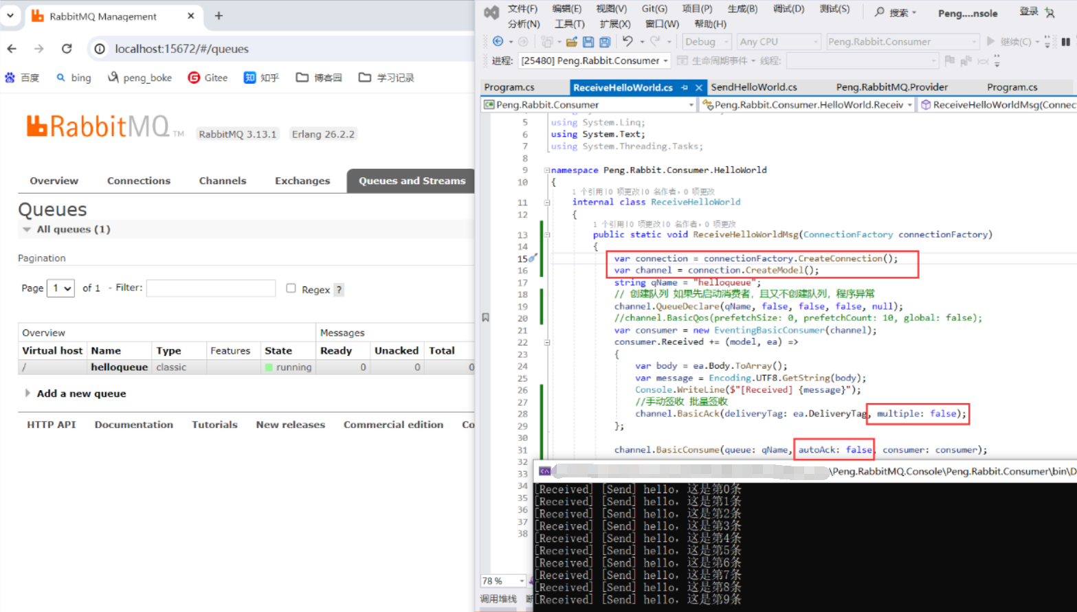Open the class navigation dropdown in editor
1077x612 pixels.
tap(807, 104)
